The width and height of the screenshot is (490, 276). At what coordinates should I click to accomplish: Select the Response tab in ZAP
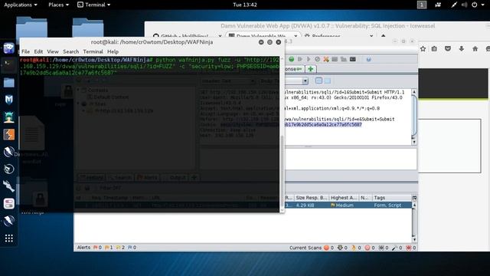[x=294, y=69]
